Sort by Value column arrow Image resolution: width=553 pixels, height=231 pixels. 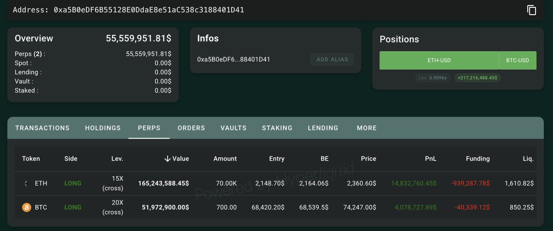[x=167, y=159]
